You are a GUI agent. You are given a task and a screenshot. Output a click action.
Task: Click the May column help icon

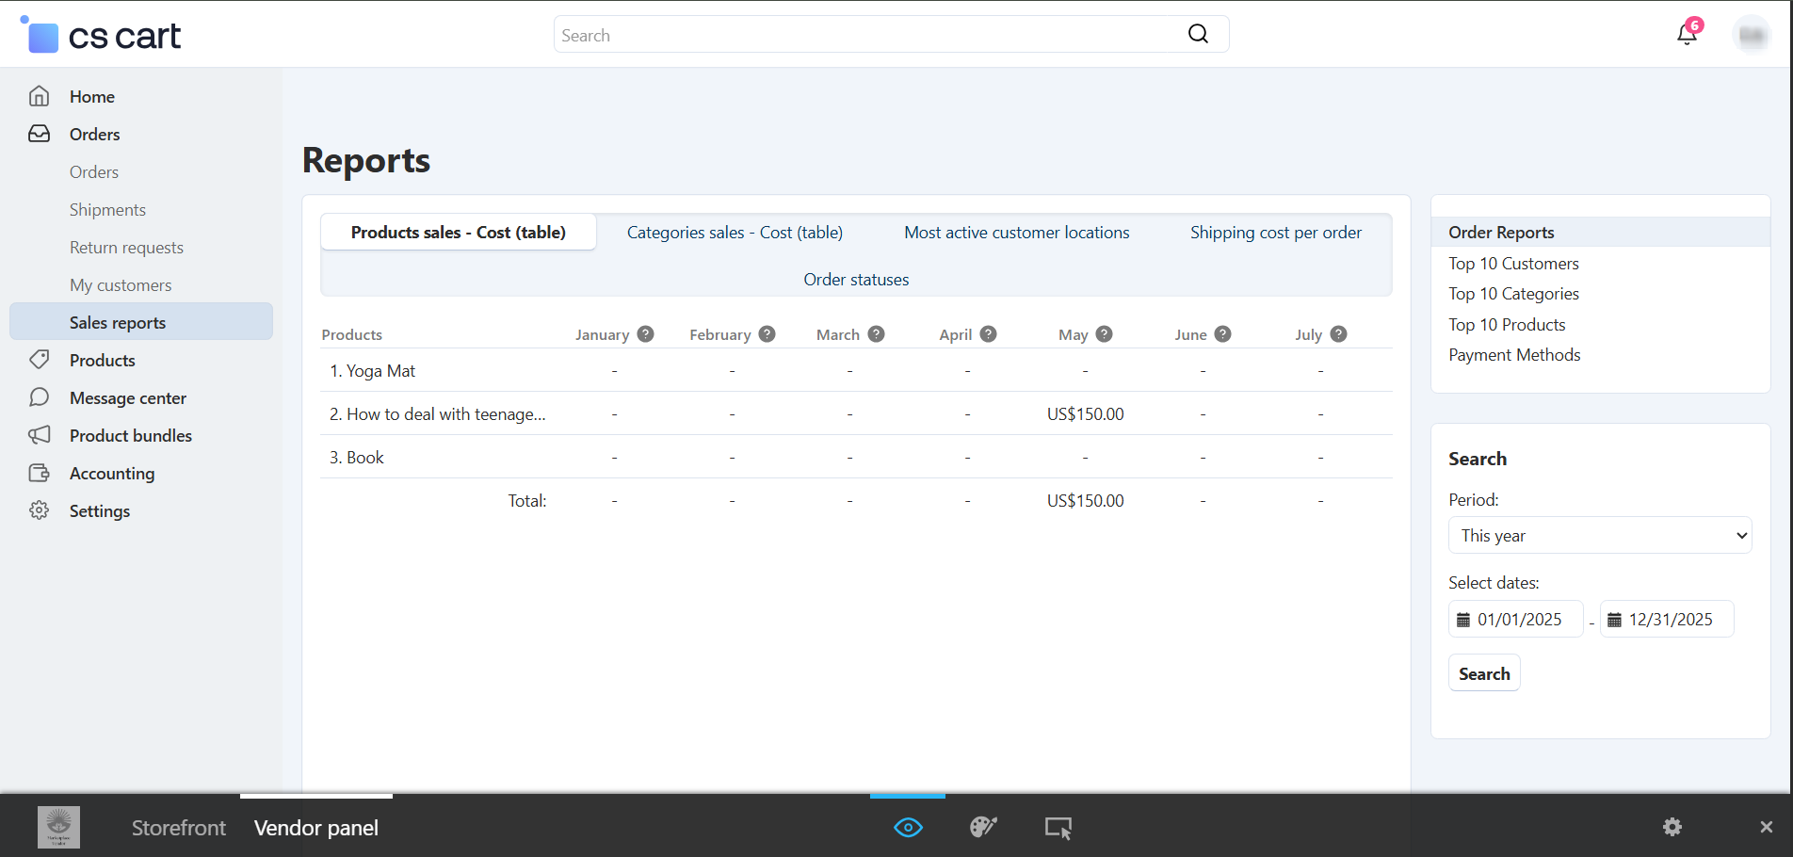pyautogui.click(x=1105, y=334)
